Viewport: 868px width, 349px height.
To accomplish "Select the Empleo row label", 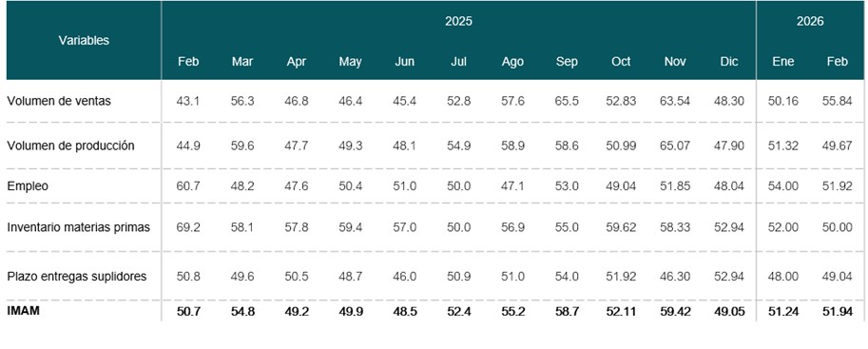I will click(28, 186).
